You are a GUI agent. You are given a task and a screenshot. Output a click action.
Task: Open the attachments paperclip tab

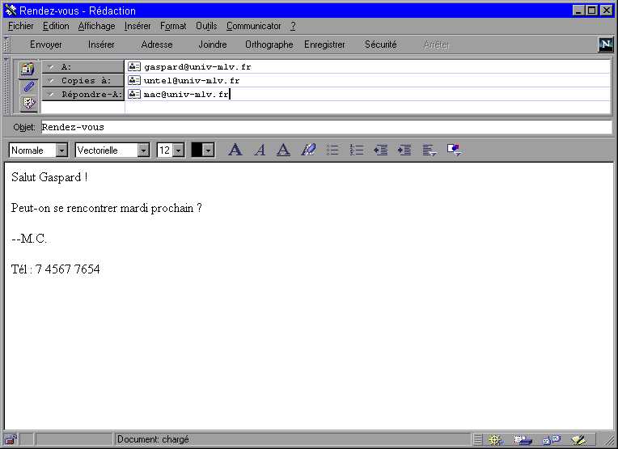28,86
